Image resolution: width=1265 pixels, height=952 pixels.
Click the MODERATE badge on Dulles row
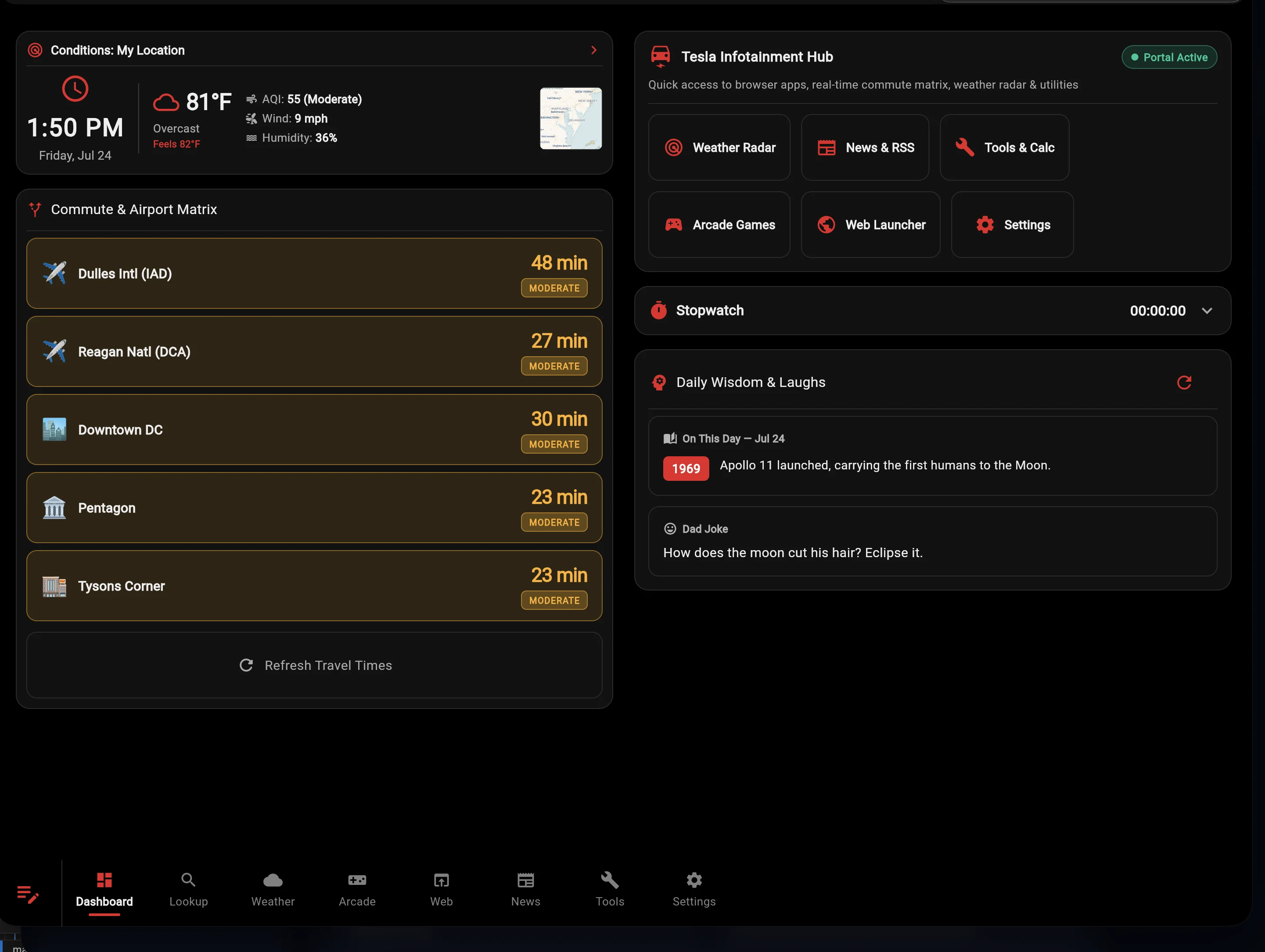pos(554,288)
